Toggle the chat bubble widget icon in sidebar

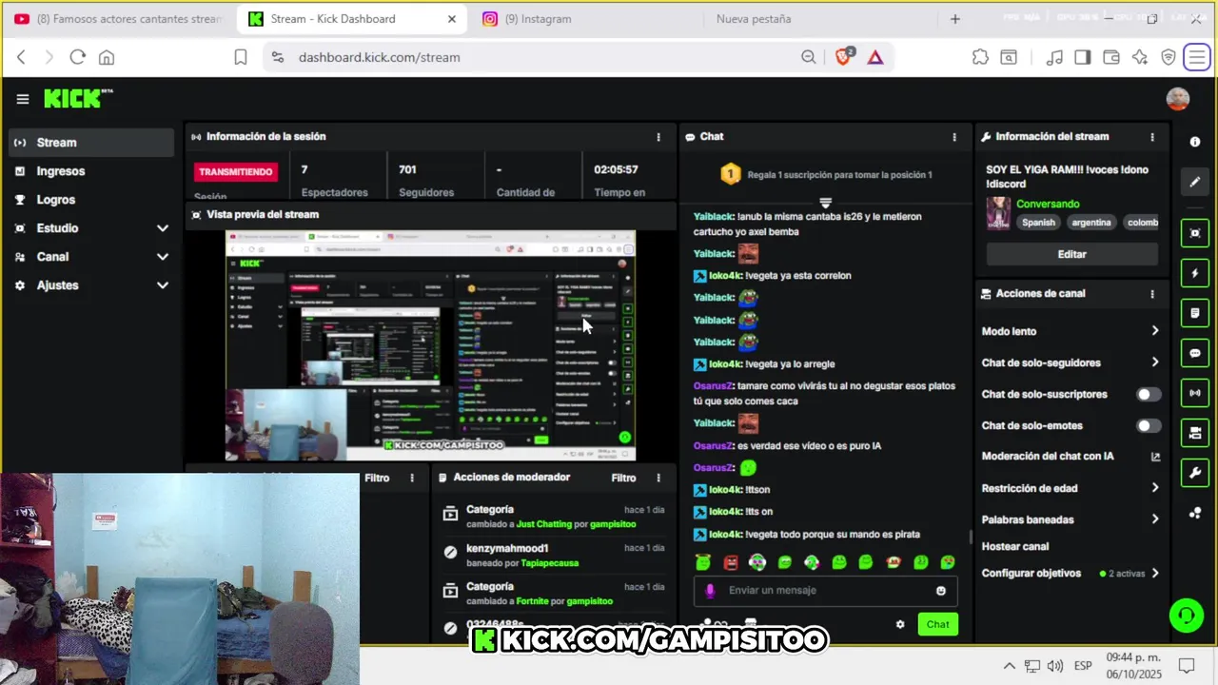[1195, 353]
